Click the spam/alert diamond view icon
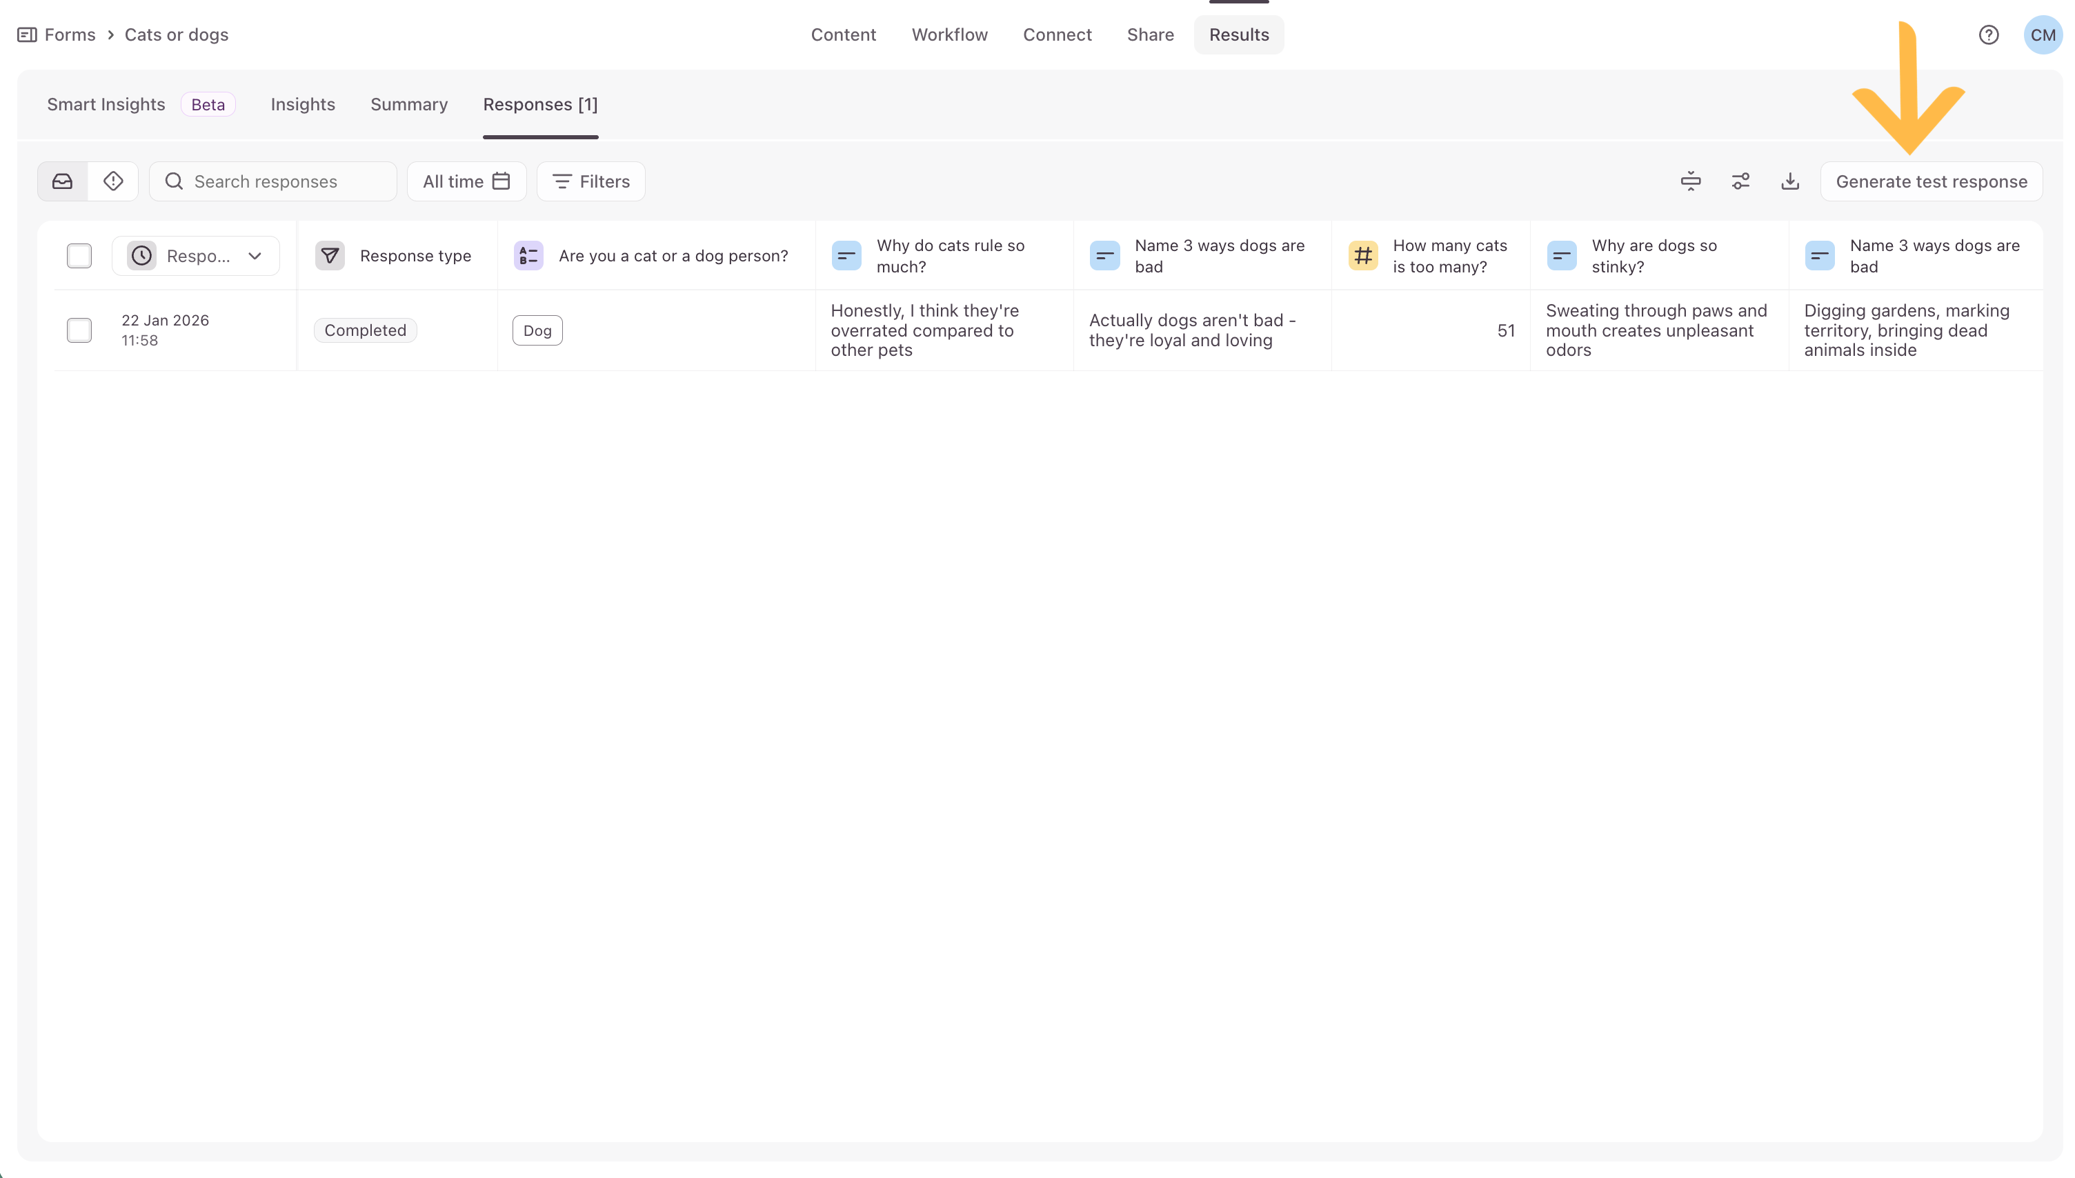The width and height of the screenshot is (2075, 1178). tap(113, 181)
